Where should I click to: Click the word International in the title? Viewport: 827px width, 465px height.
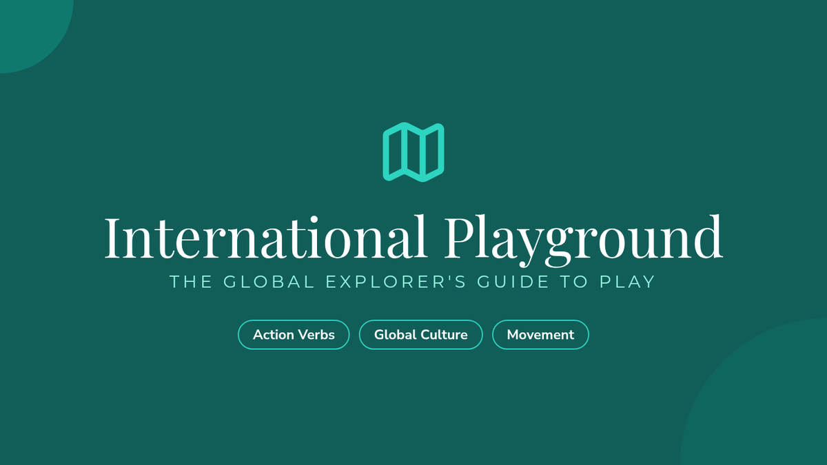pos(265,236)
